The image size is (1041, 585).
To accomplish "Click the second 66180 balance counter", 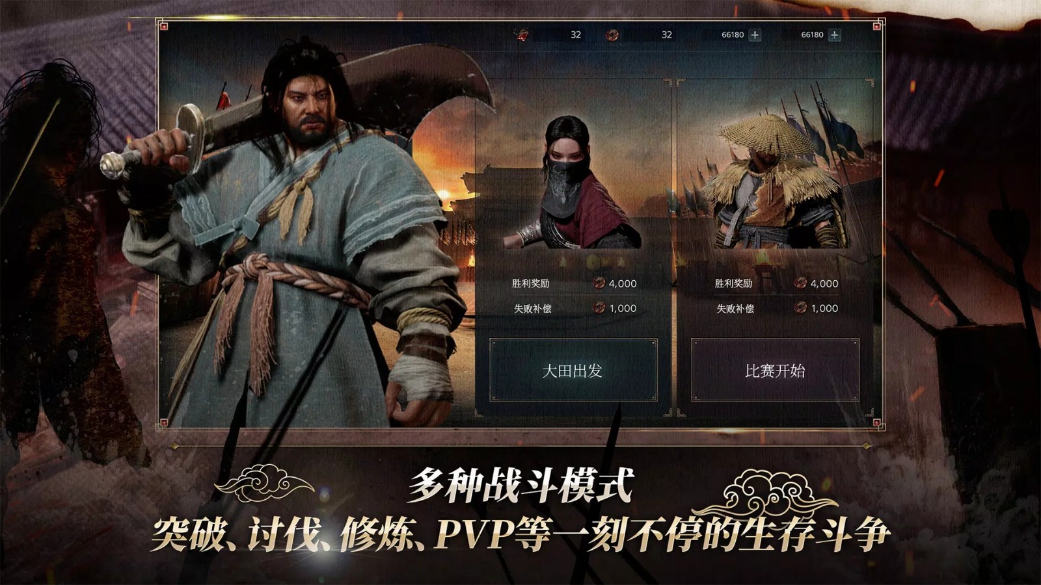I will pos(812,34).
